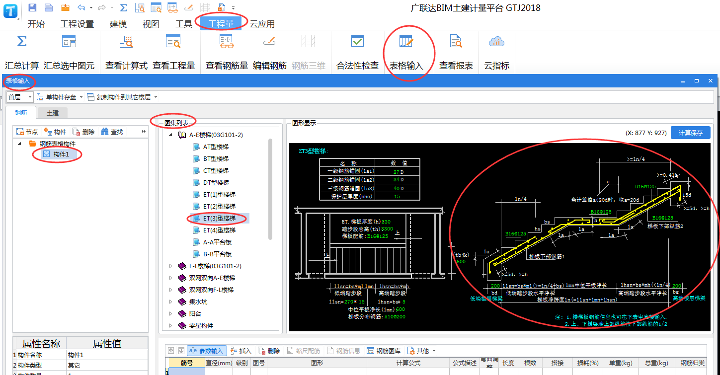The image size is (720, 375).
Task: Click the orange open-project icon in quick access
Action: tap(65, 7)
